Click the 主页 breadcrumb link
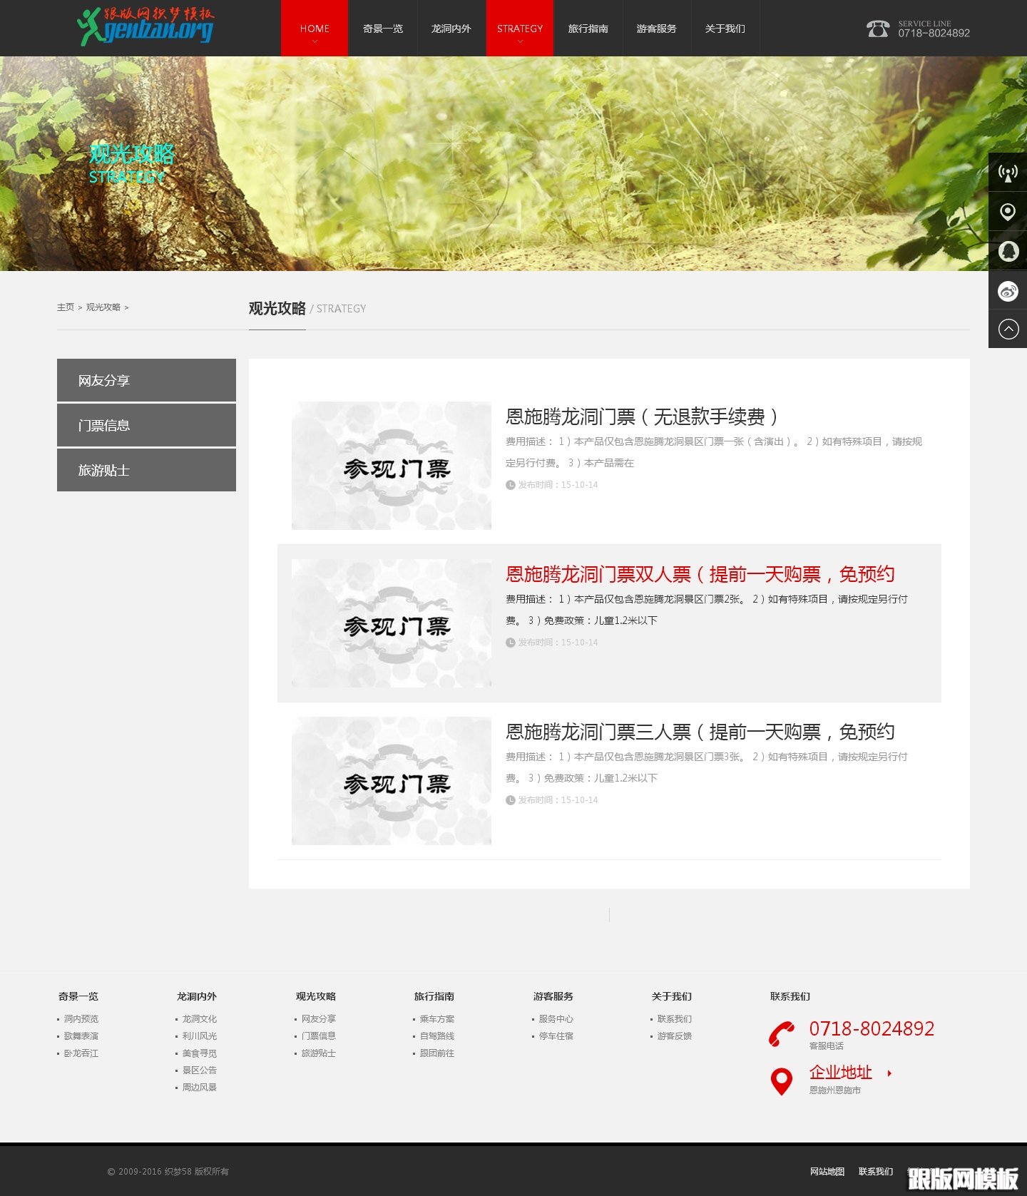The image size is (1027, 1196). (66, 307)
